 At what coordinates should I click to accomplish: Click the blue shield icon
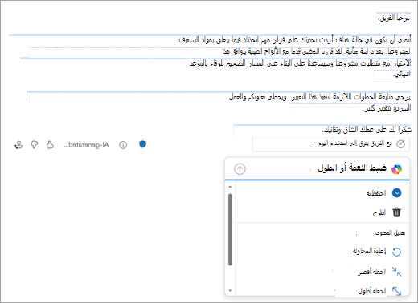click(x=142, y=144)
